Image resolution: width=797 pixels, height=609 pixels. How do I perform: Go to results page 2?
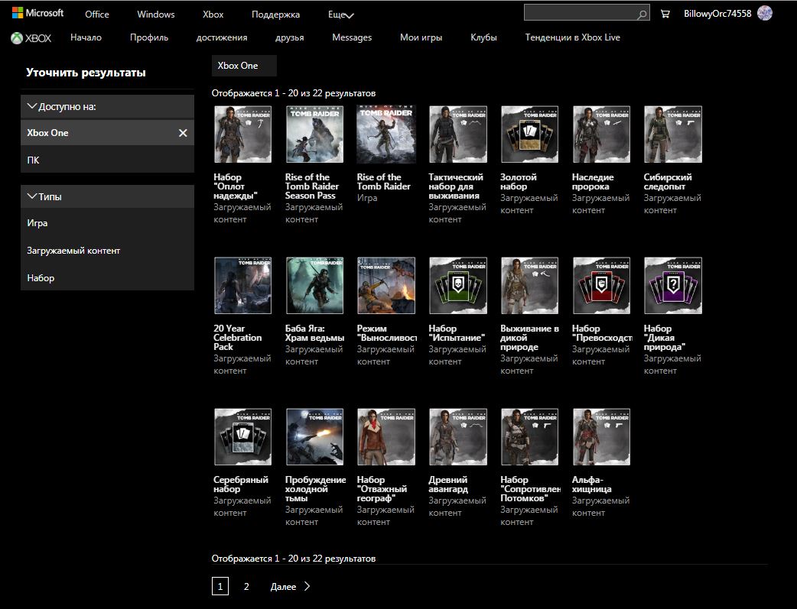pyautogui.click(x=246, y=587)
